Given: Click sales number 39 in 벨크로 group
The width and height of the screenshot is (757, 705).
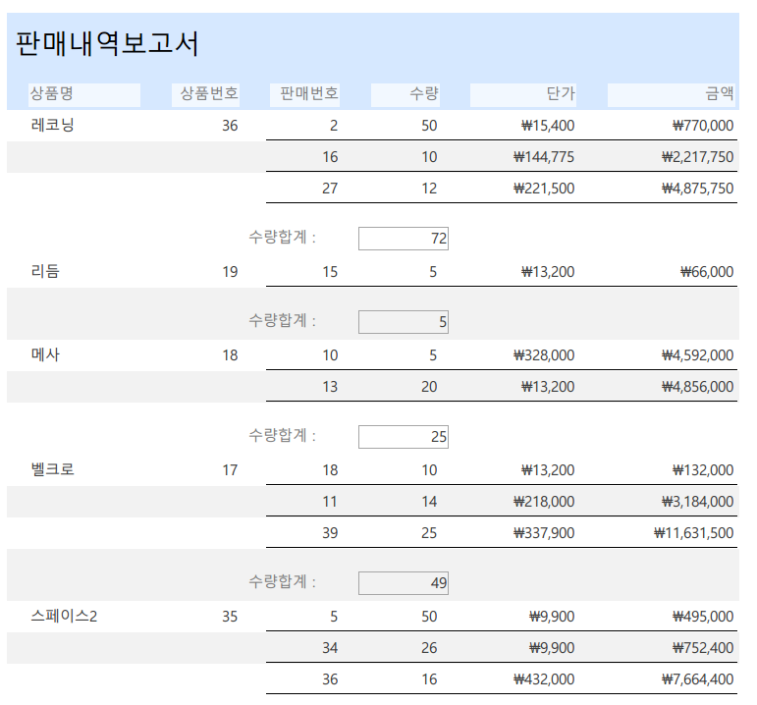Looking at the screenshot, I should point(330,533).
